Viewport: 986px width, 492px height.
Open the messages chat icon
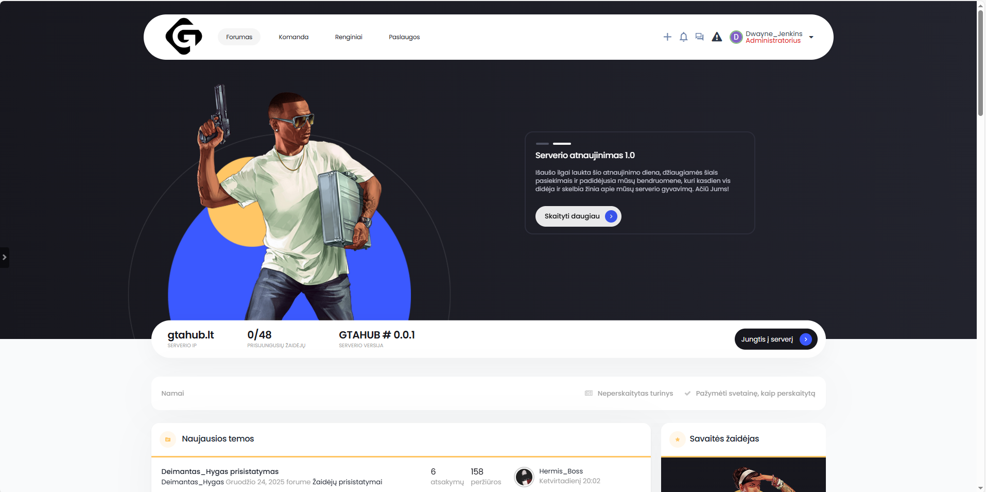pyautogui.click(x=700, y=37)
